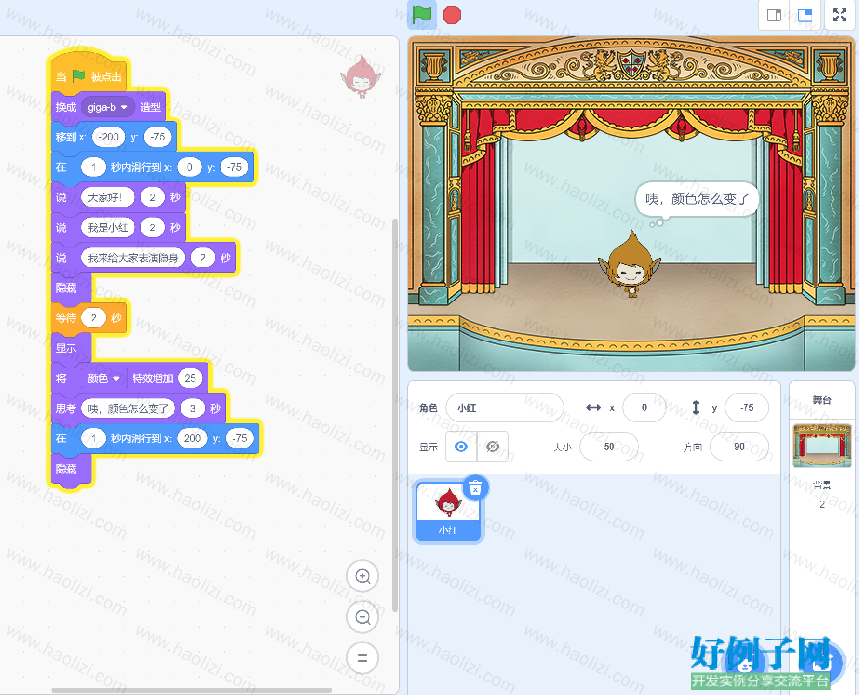The width and height of the screenshot is (859, 695).
Task: Click duration 2 in 大家好! say block
Action: 153,198
